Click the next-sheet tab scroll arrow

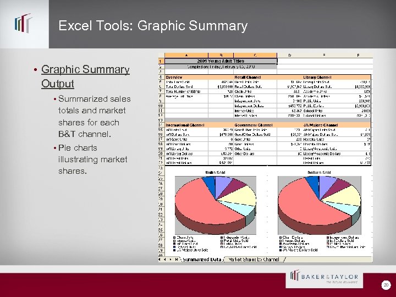[170, 260]
